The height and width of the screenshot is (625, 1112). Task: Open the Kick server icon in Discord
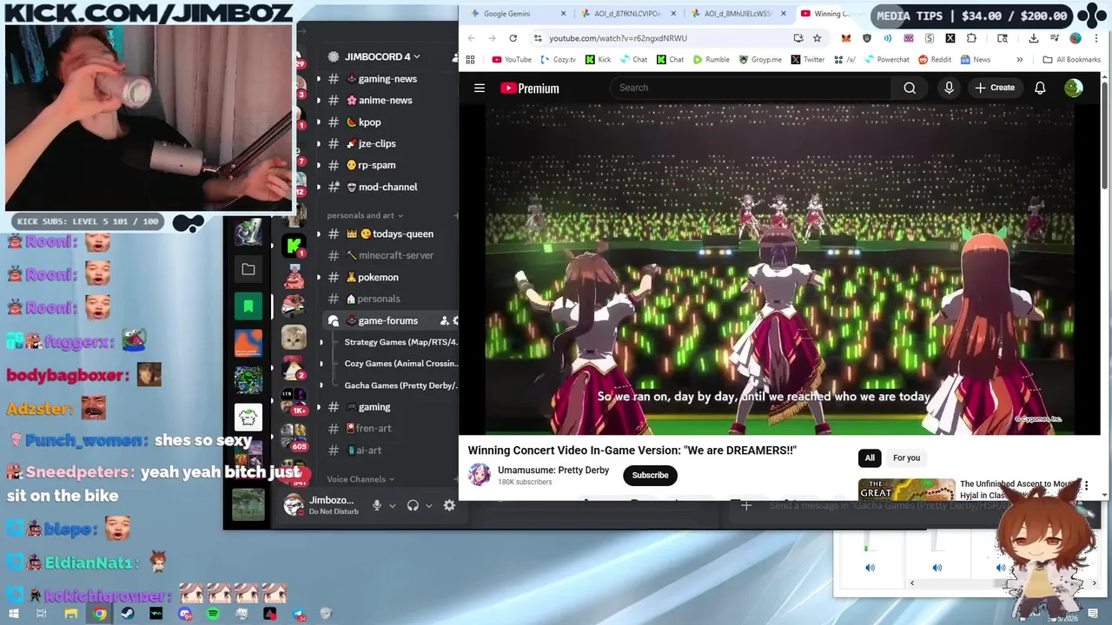coord(294,246)
